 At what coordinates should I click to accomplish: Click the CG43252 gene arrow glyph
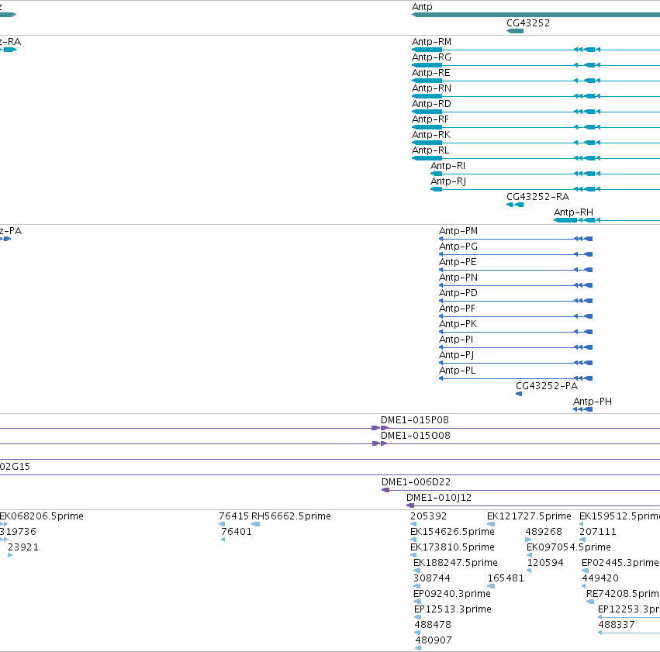[x=515, y=31]
